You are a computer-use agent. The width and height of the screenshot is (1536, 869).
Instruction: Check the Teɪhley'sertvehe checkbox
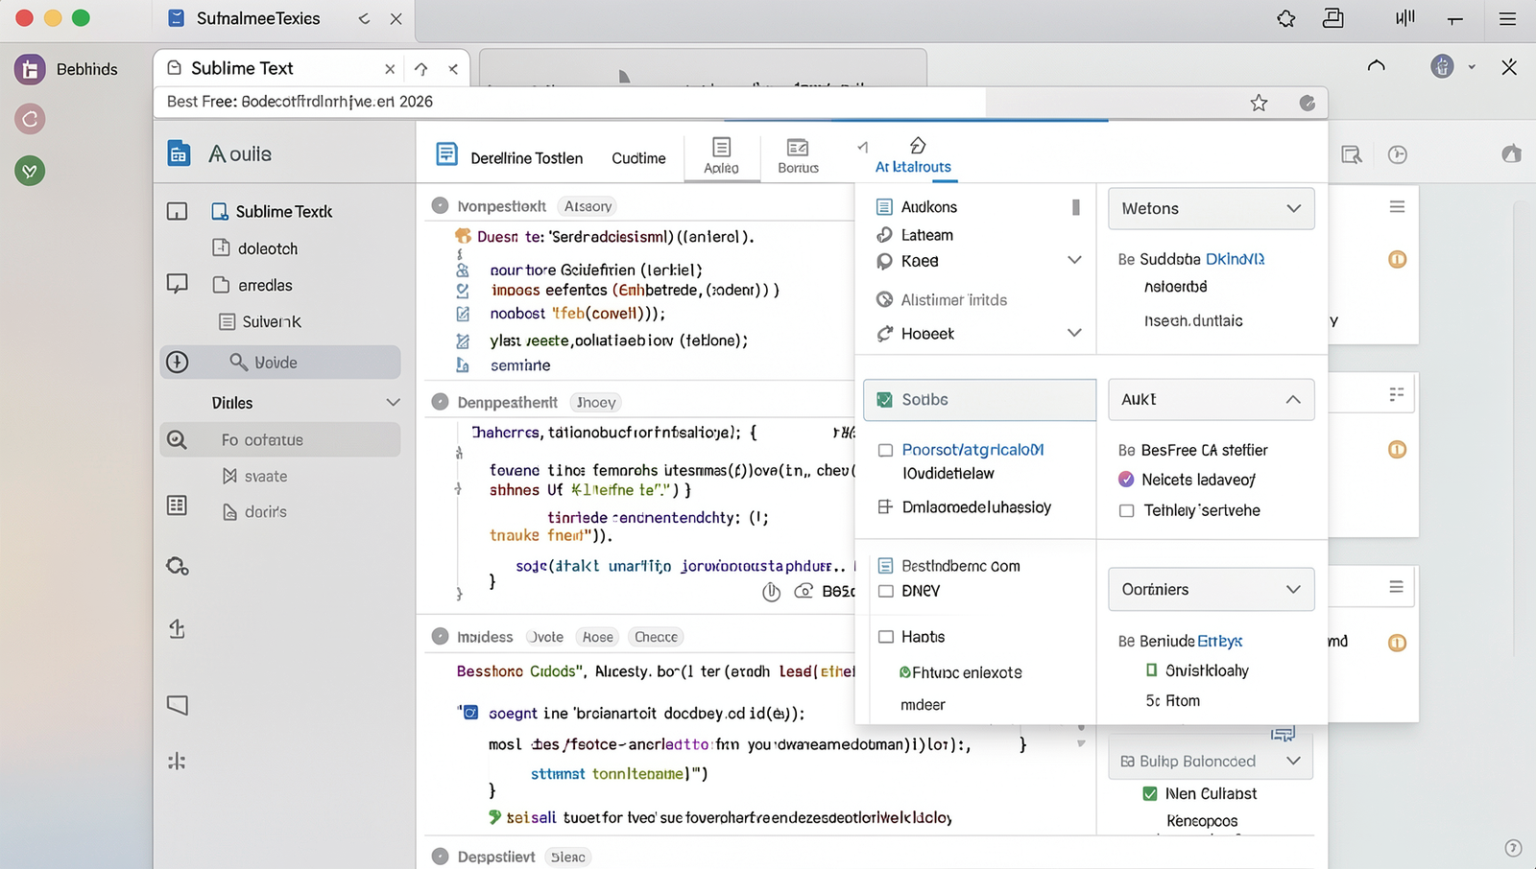[1127, 511]
